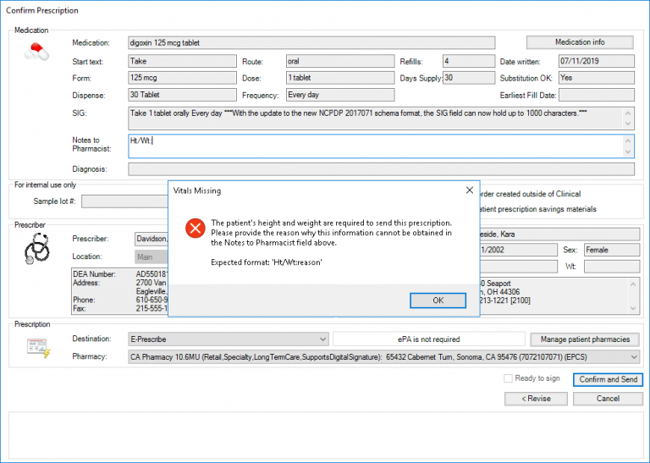
Task: Click the E-Prescribe prescription icon
Action: tap(38, 347)
